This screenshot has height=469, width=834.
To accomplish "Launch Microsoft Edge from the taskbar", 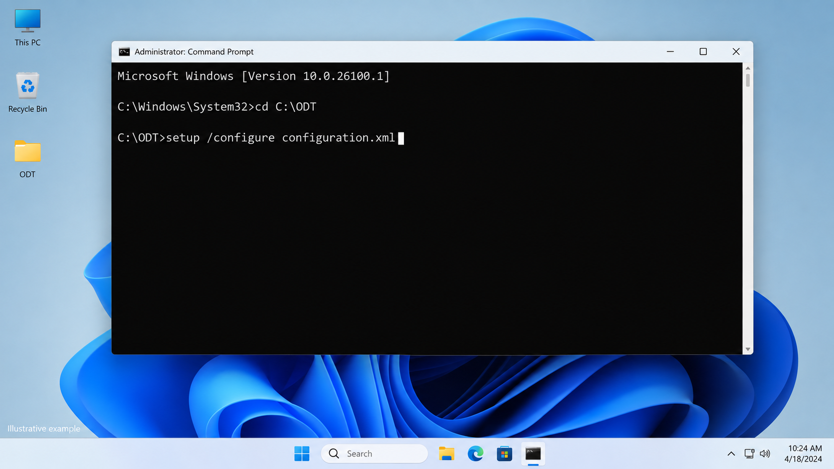I will tap(475, 454).
